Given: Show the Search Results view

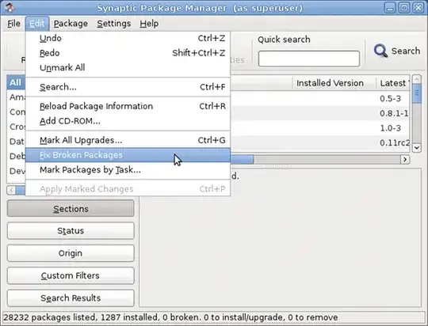Looking at the screenshot, I should 71,298.
